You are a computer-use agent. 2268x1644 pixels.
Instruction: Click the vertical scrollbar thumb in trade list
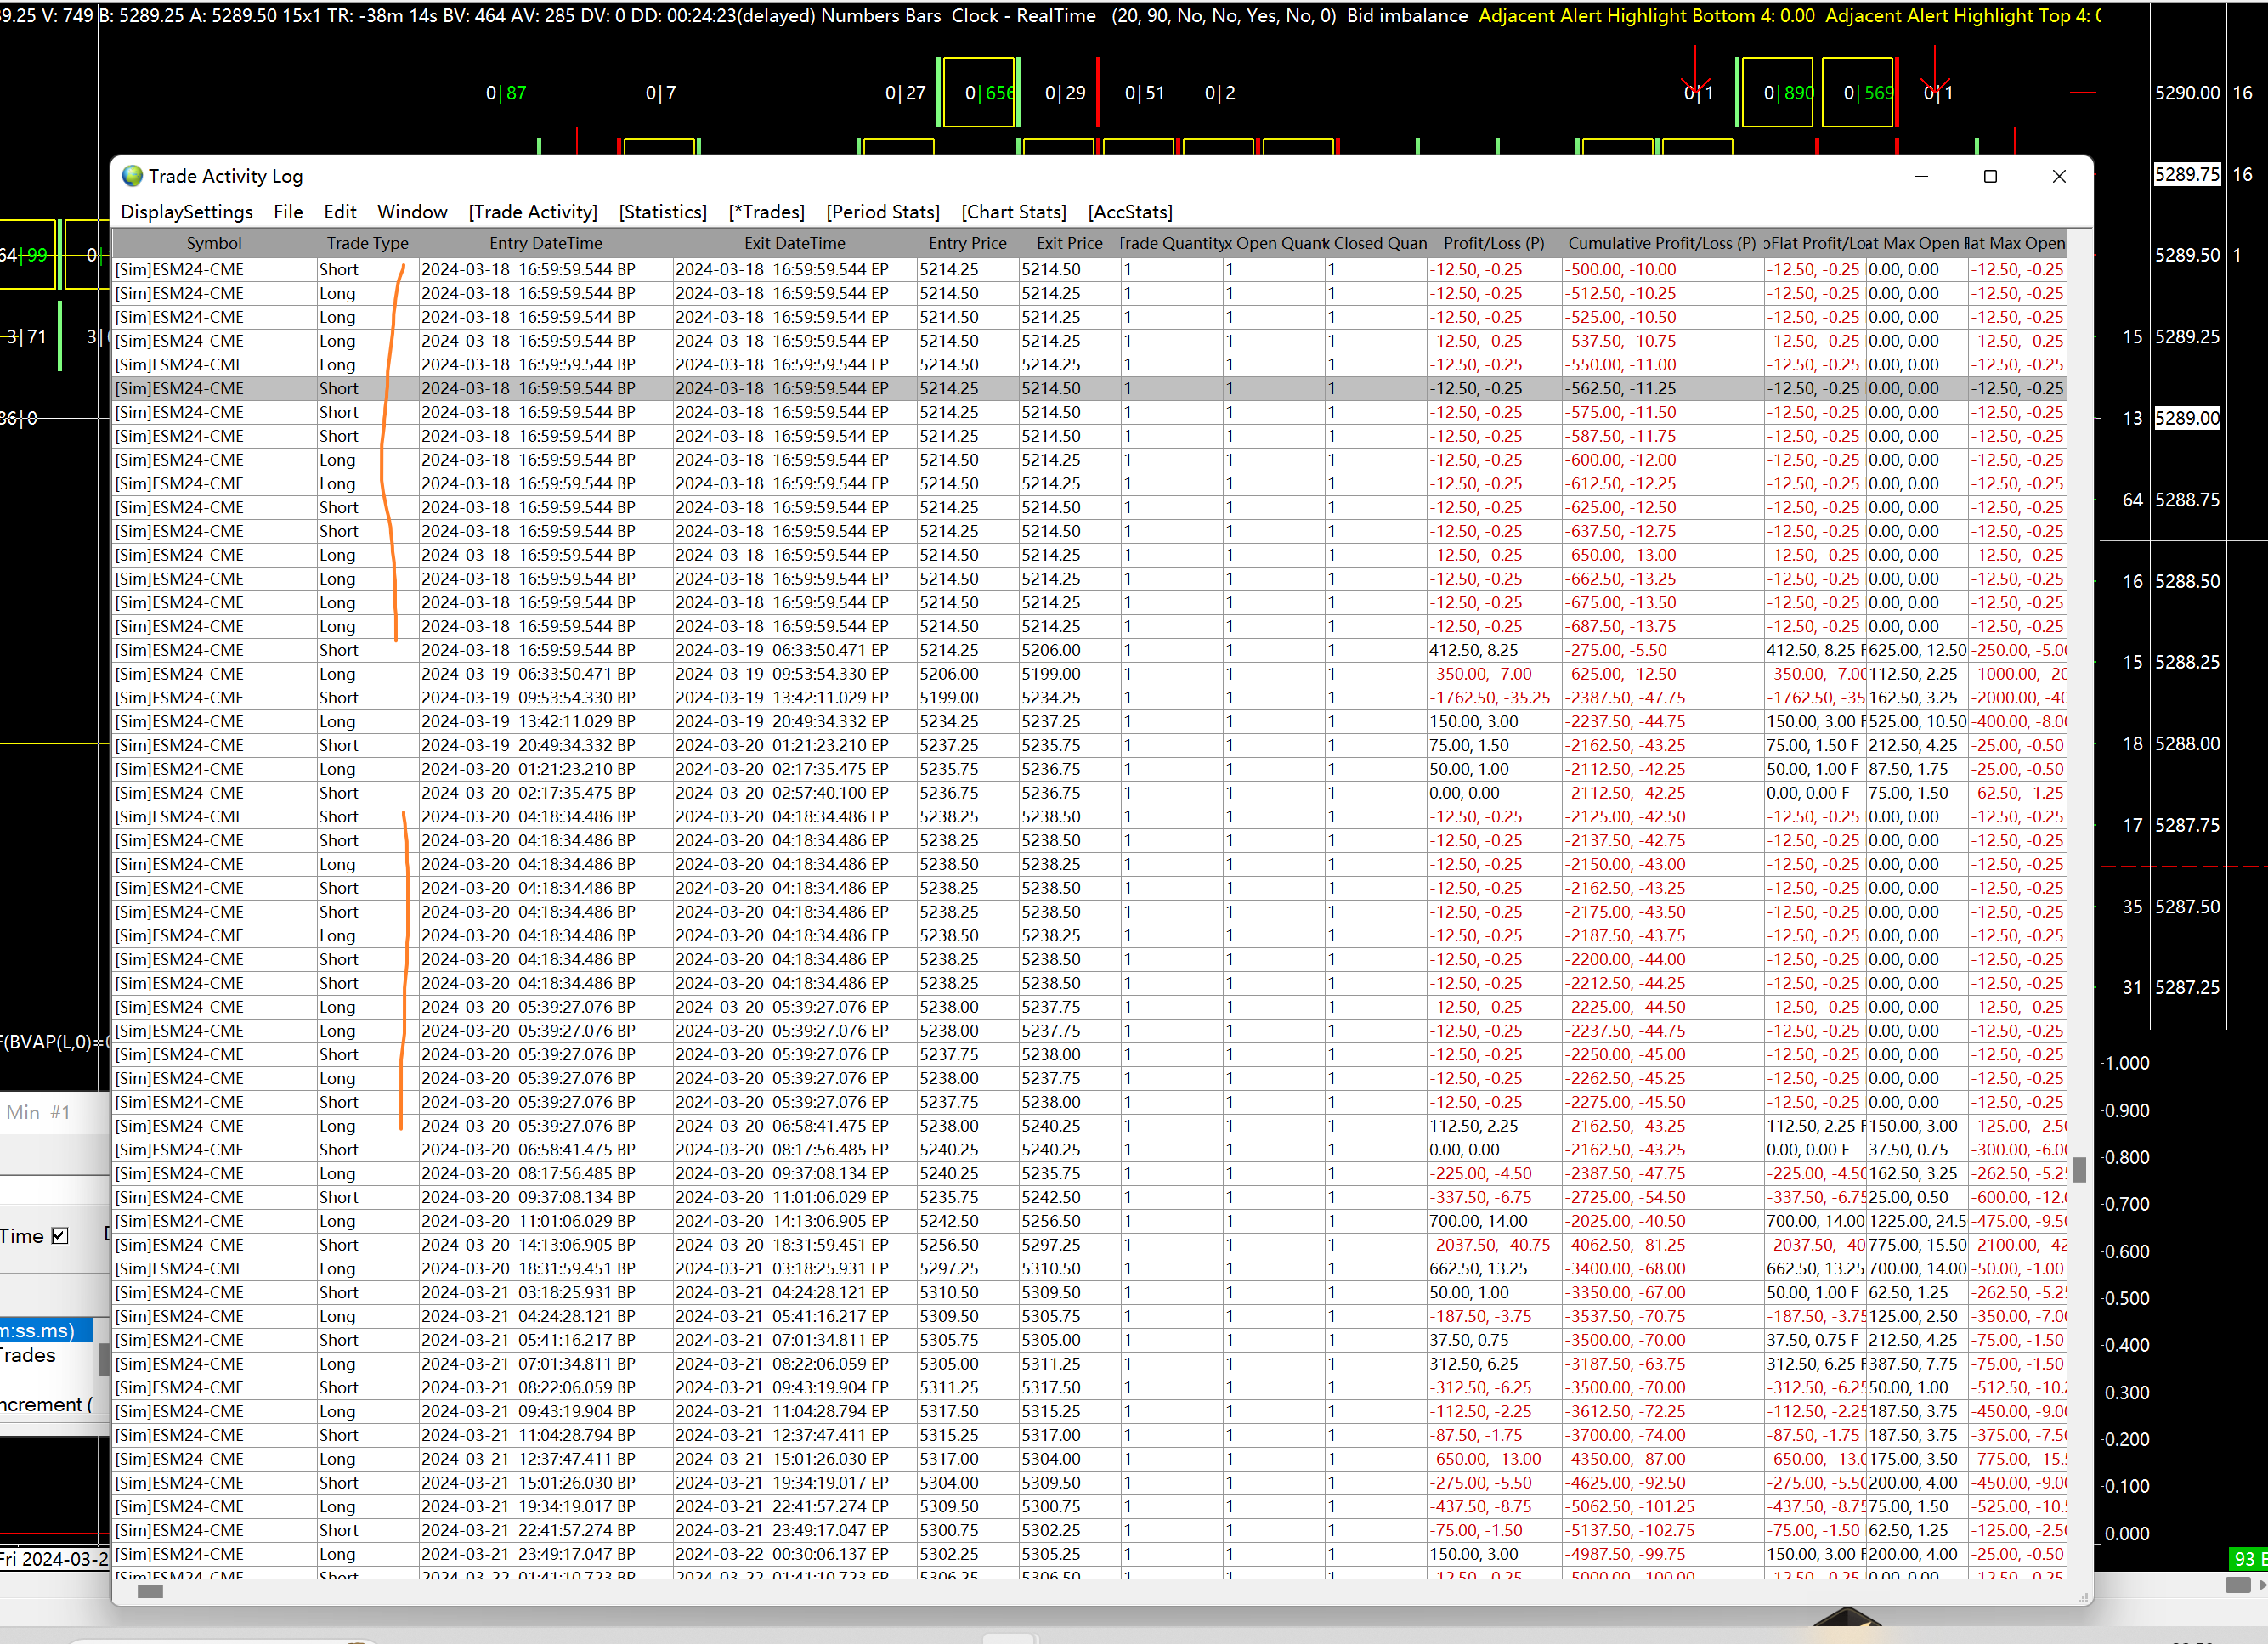pos(2079,1170)
